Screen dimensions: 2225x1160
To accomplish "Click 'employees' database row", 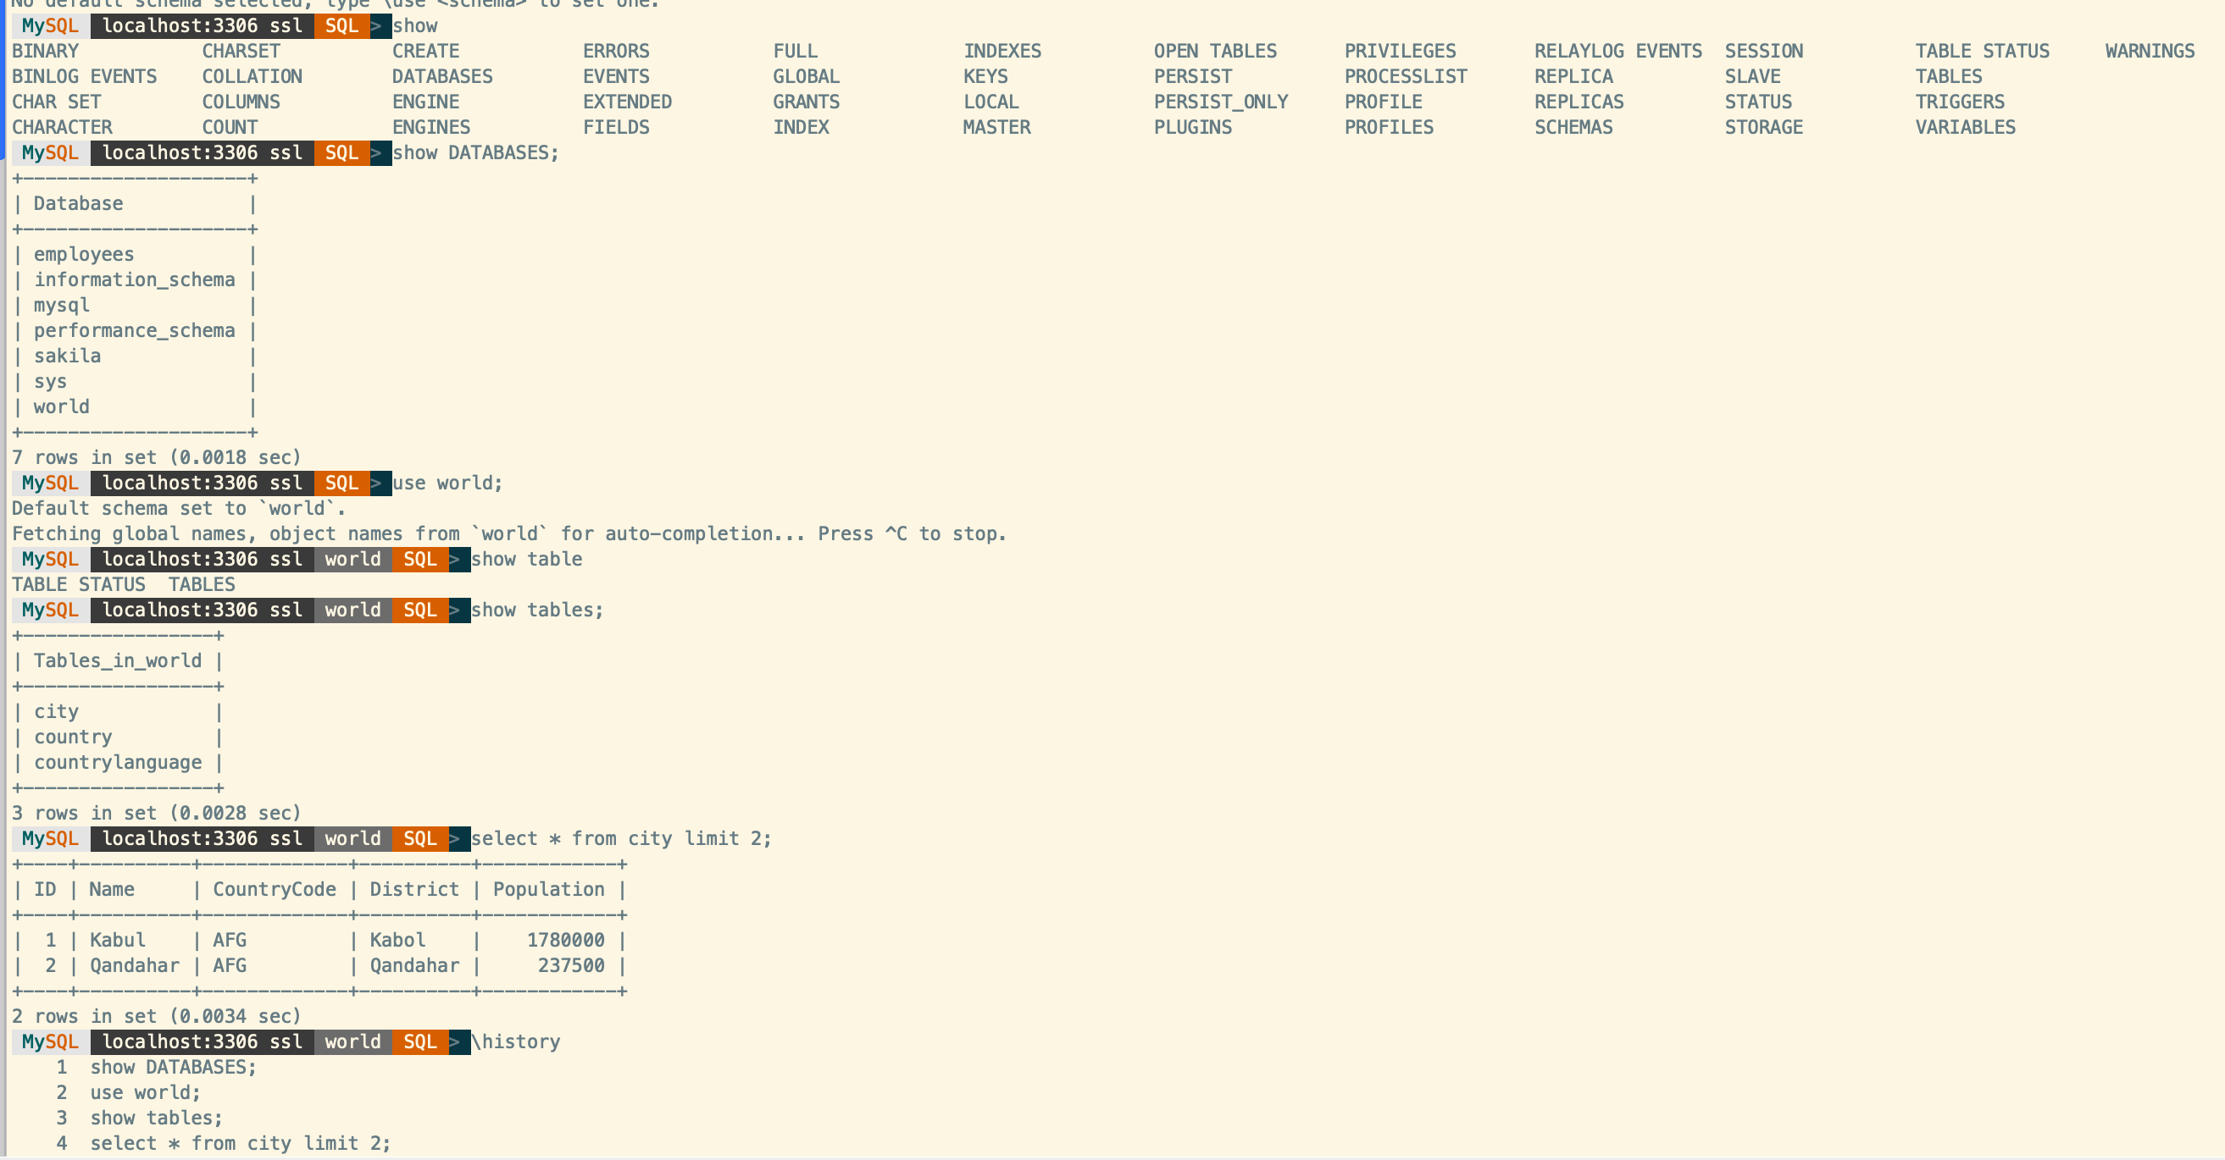I will pos(84,255).
